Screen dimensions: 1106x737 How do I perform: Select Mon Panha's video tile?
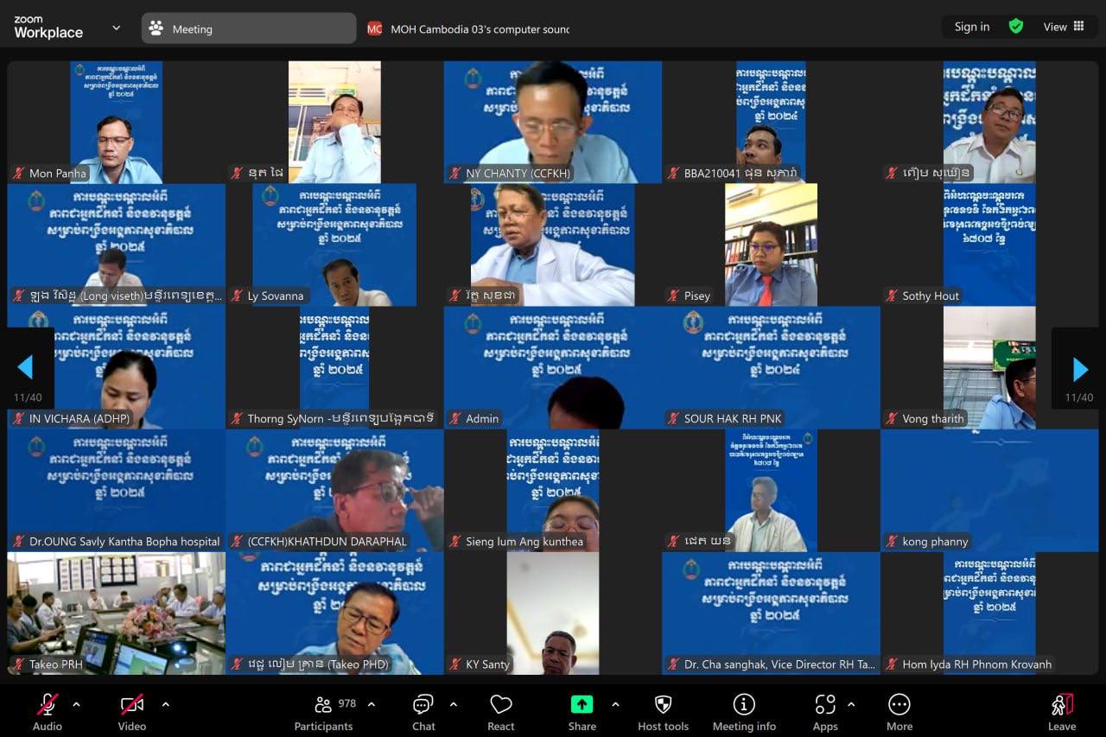(x=117, y=122)
